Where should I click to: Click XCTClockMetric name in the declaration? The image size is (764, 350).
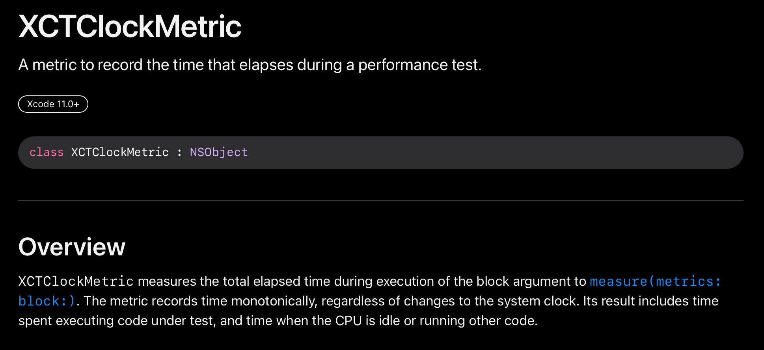(120, 152)
